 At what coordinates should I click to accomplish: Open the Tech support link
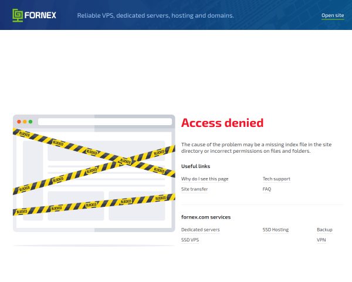pos(276,179)
